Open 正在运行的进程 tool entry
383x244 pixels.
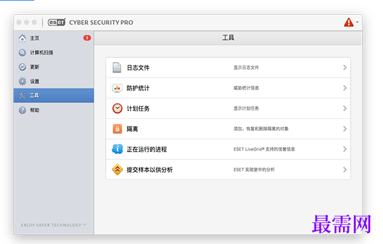(228, 149)
